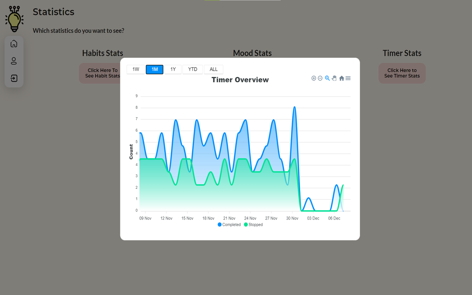Switch chart range to 1Y
The image size is (472, 295).
[x=173, y=69]
